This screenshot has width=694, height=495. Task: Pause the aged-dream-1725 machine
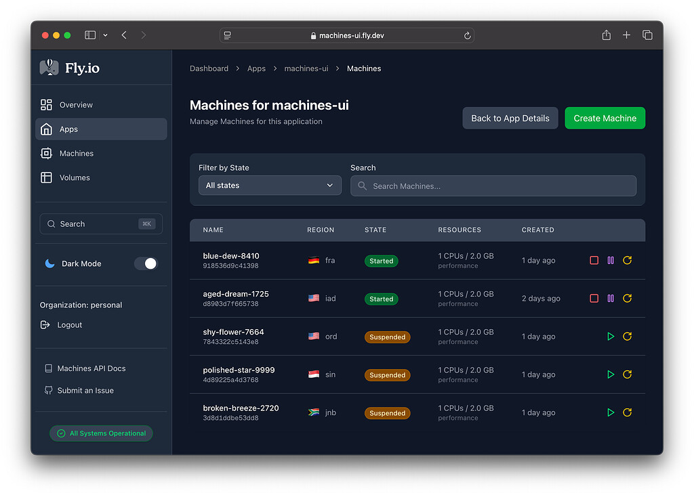(611, 298)
